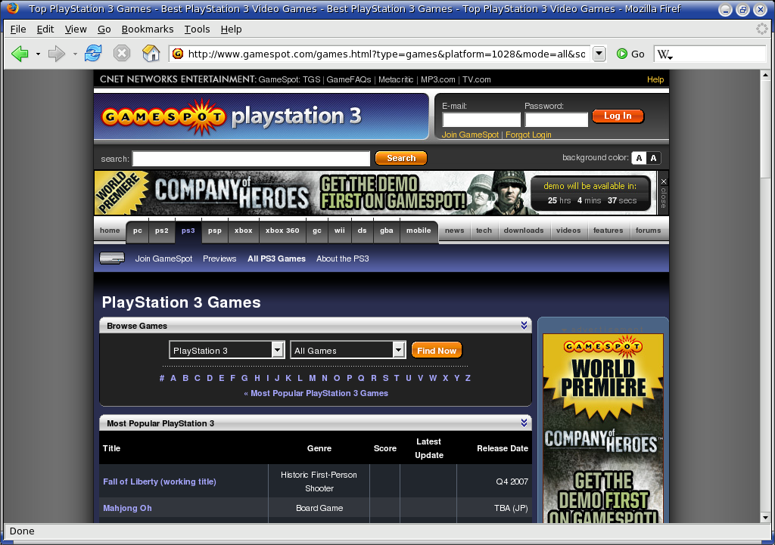Expand the URL history dropdown arrow
This screenshot has height=545, width=775.
point(599,54)
